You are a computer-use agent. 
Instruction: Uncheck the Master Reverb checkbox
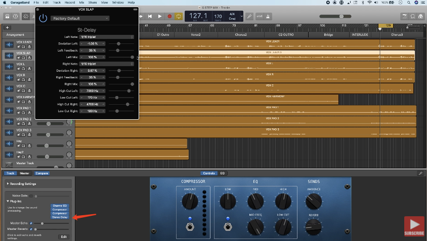coord(31,229)
